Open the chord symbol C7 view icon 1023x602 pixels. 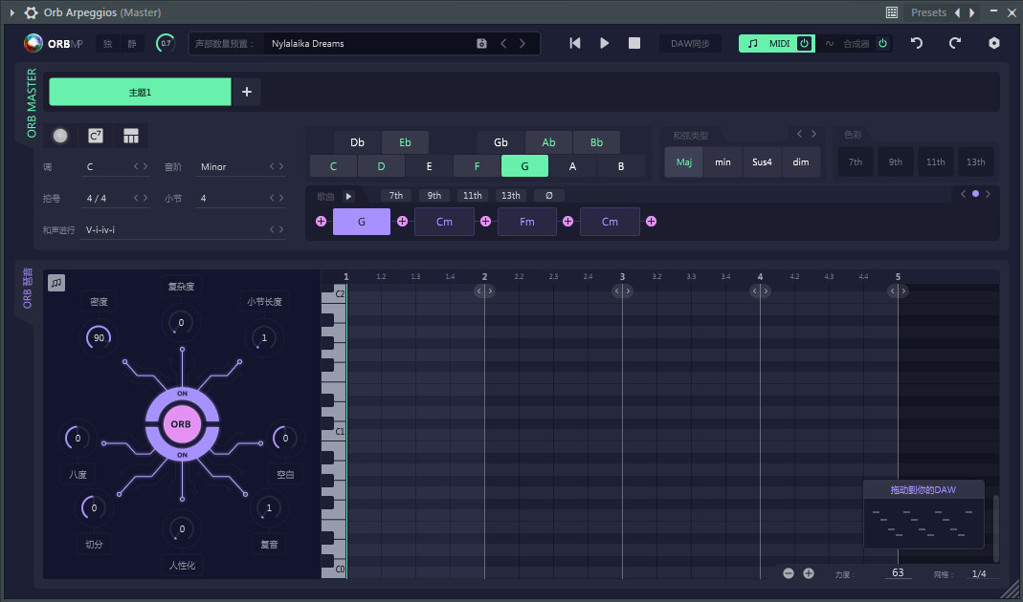pos(95,136)
